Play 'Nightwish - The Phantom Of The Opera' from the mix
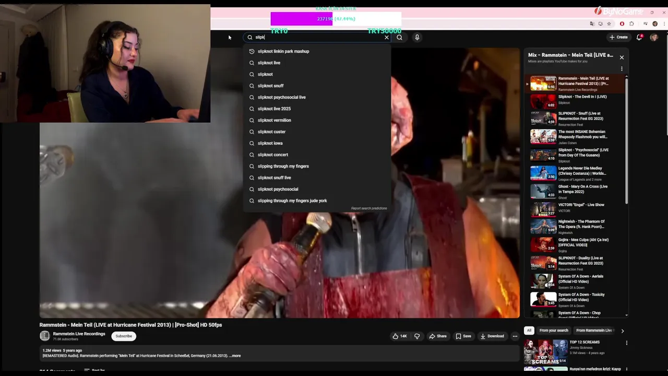Viewport: 668px width, 376px height. click(x=576, y=227)
